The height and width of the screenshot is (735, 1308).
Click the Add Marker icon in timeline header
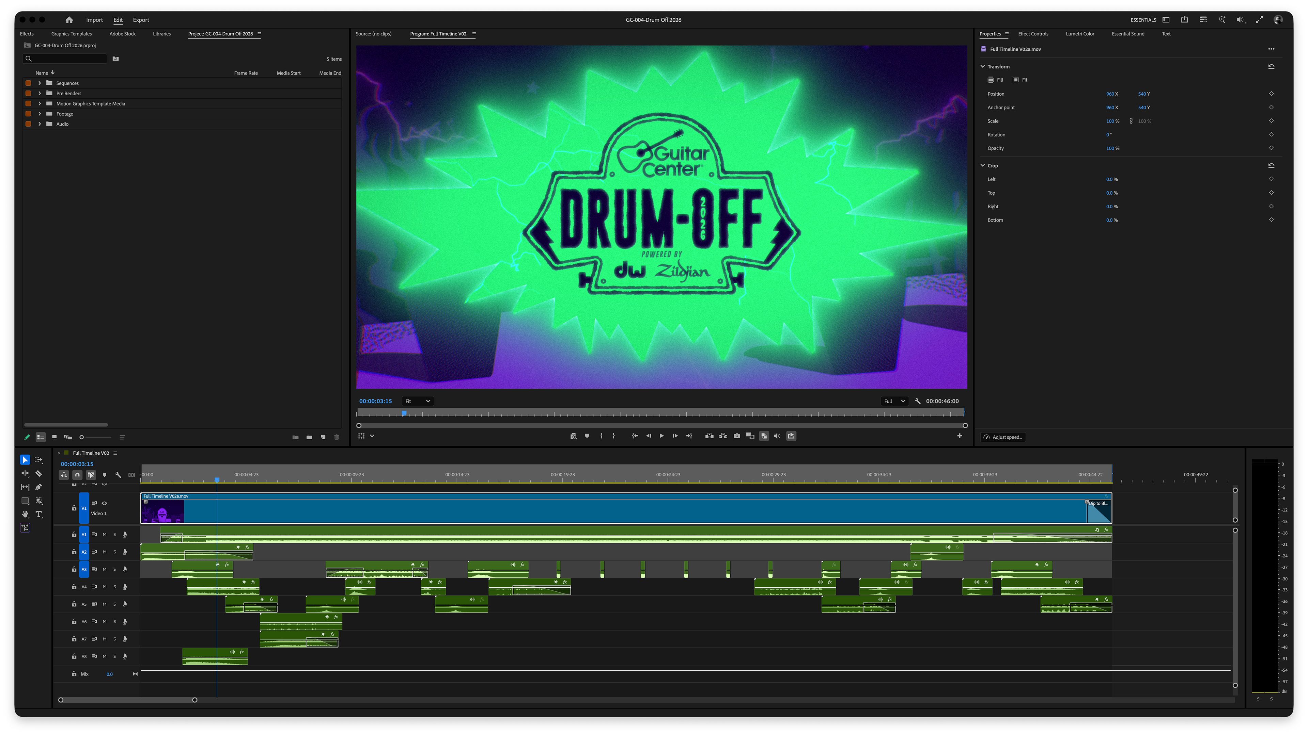(x=105, y=475)
